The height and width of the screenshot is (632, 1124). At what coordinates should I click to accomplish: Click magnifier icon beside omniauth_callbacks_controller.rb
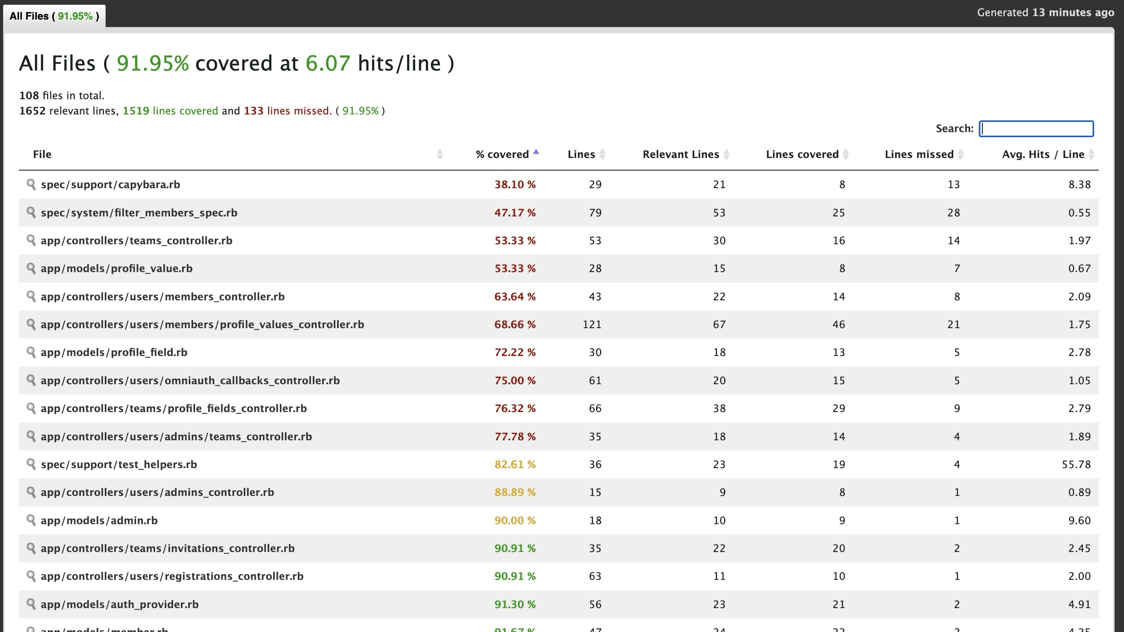(31, 380)
